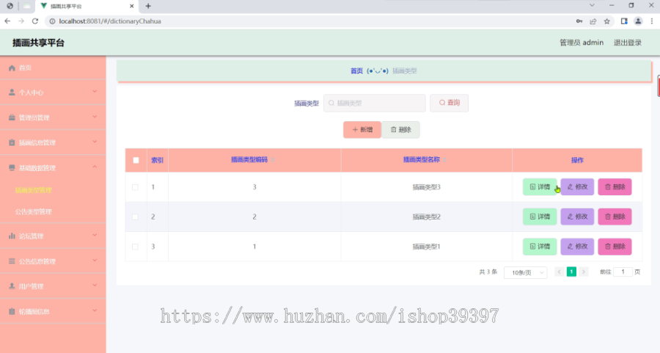Expand the 用户管理 chevron
The width and height of the screenshot is (660, 353).
[x=95, y=285]
